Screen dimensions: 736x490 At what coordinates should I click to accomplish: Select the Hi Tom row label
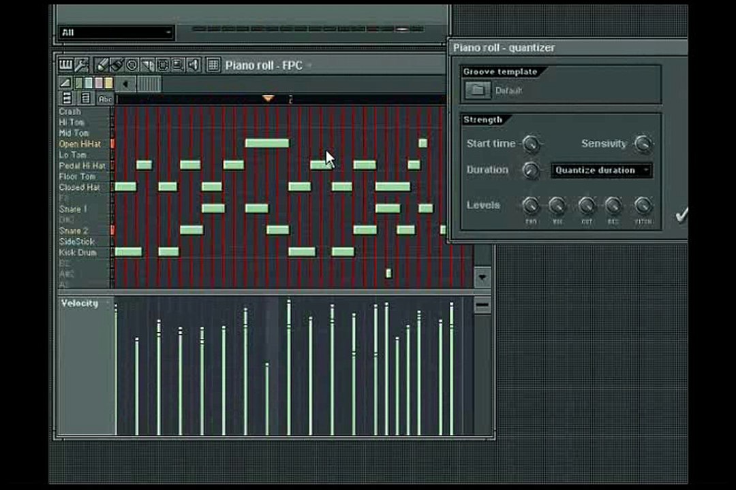[72, 122]
